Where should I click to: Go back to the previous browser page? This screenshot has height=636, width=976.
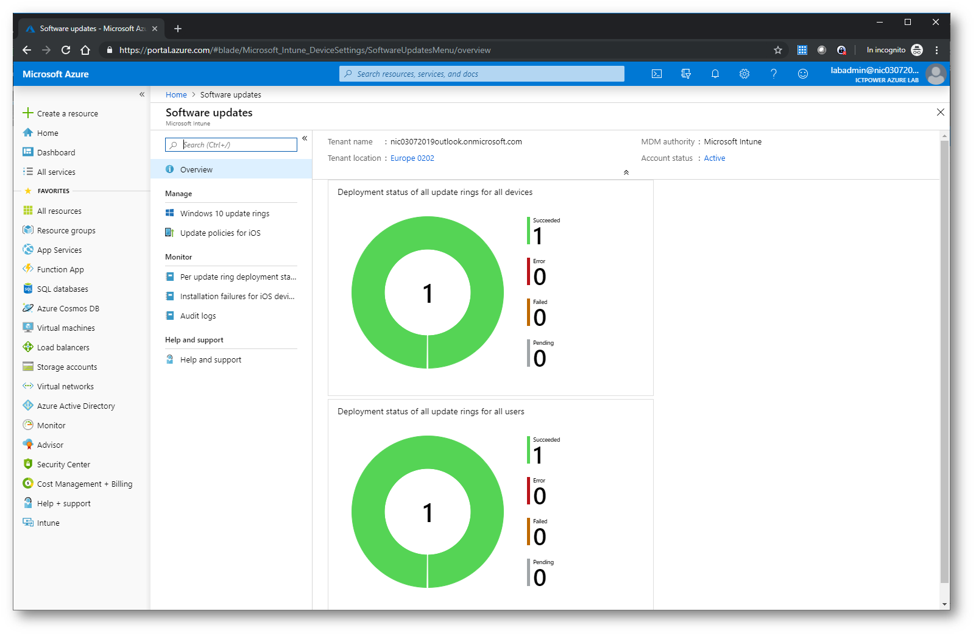[26, 50]
